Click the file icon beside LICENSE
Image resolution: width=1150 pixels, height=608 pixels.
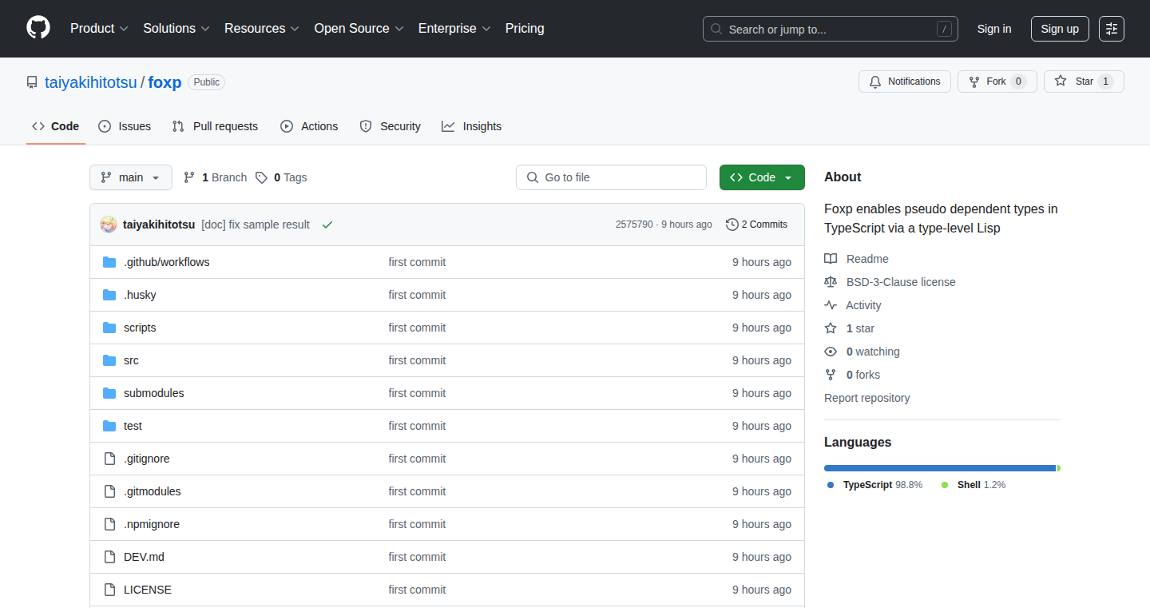[x=109, y=590]
